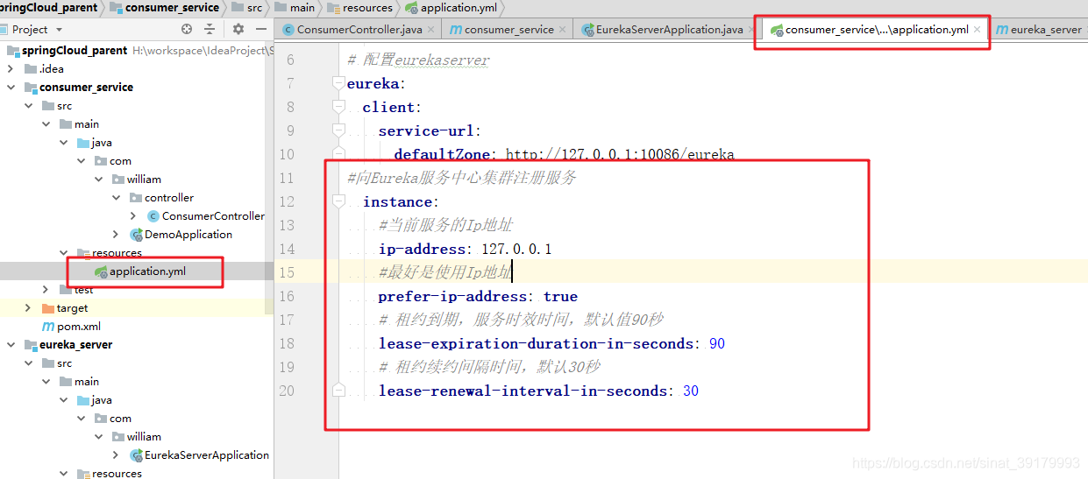Screen dimensions: 1088x479
Task: Click the EurekaServerApplication class icon
Action: click(x=136, y=454)
